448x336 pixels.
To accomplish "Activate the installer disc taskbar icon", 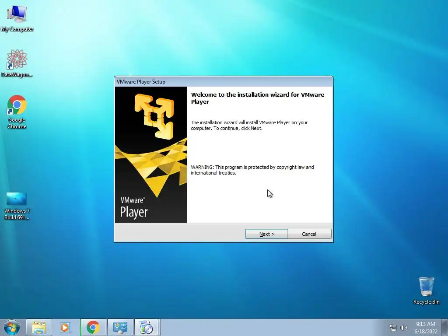I will pyautogui.click(x=146, y=327).
